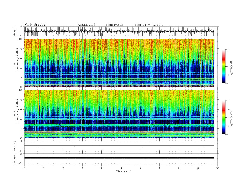This screenshot has width=245, height=189.
Task: Click the ch.1 spectrogram color scale bar
Action: [x=224, y=66]
